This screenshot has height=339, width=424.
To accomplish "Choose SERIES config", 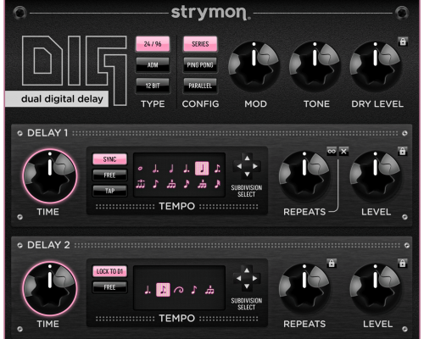I will (200, 44).
